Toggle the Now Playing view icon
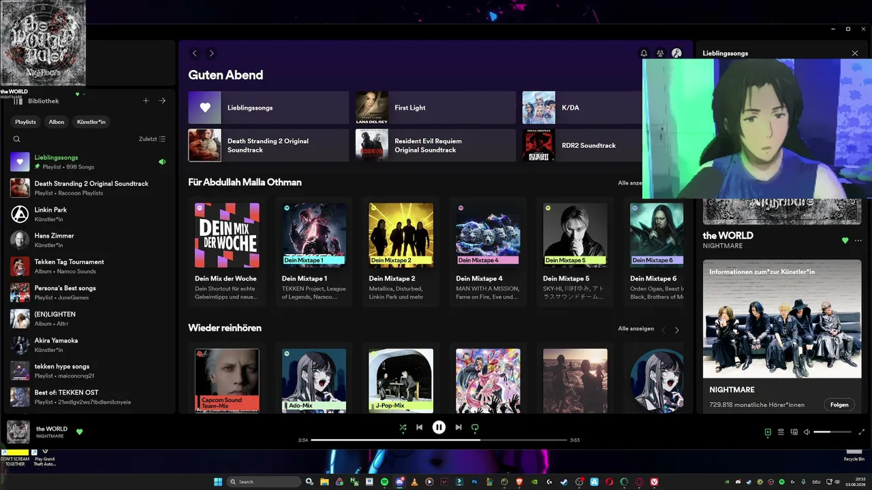The image size is (872, 490). pyautogui.click(x=768, y=432)
